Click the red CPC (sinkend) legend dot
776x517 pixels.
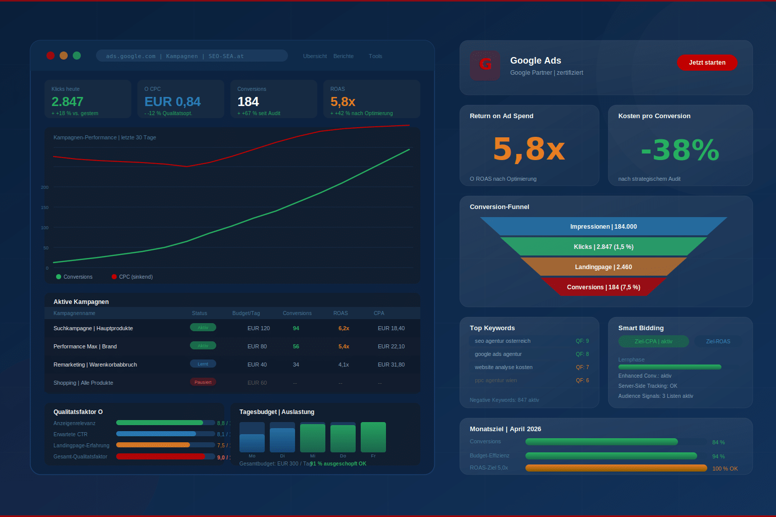(x=114, y=277)
